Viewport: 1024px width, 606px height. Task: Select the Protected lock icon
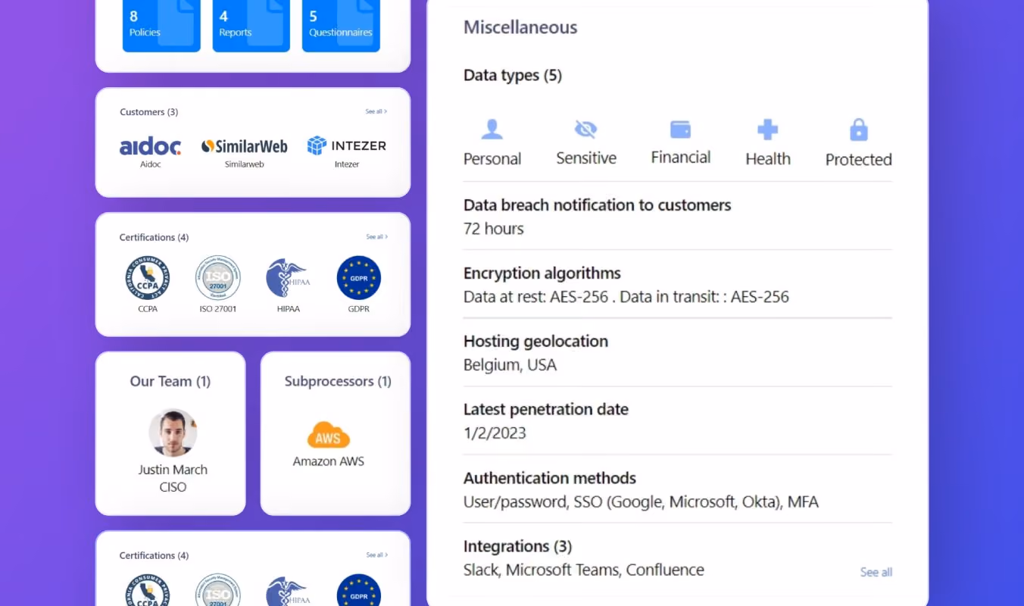point(859,130)
